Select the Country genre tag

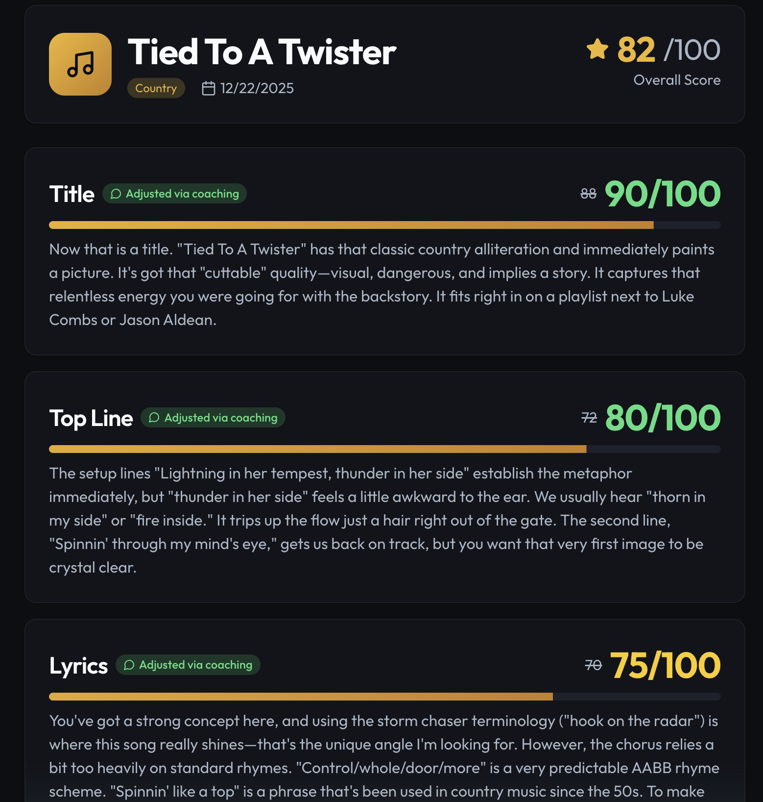[x=156, y=88]
